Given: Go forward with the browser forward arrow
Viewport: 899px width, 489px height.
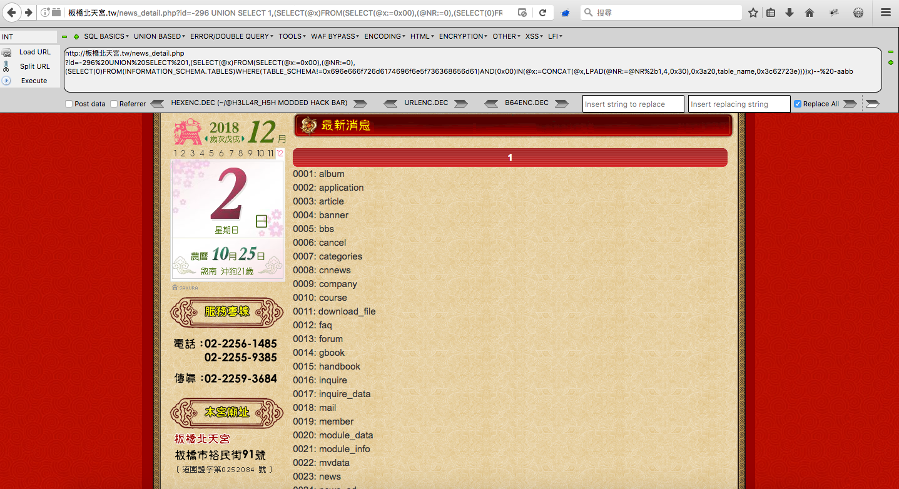Looking at the screenshot, I should tap(28, 13).
